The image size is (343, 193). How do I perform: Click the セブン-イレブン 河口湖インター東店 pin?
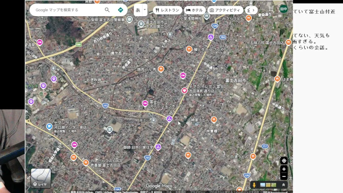(x=49, y=126)
